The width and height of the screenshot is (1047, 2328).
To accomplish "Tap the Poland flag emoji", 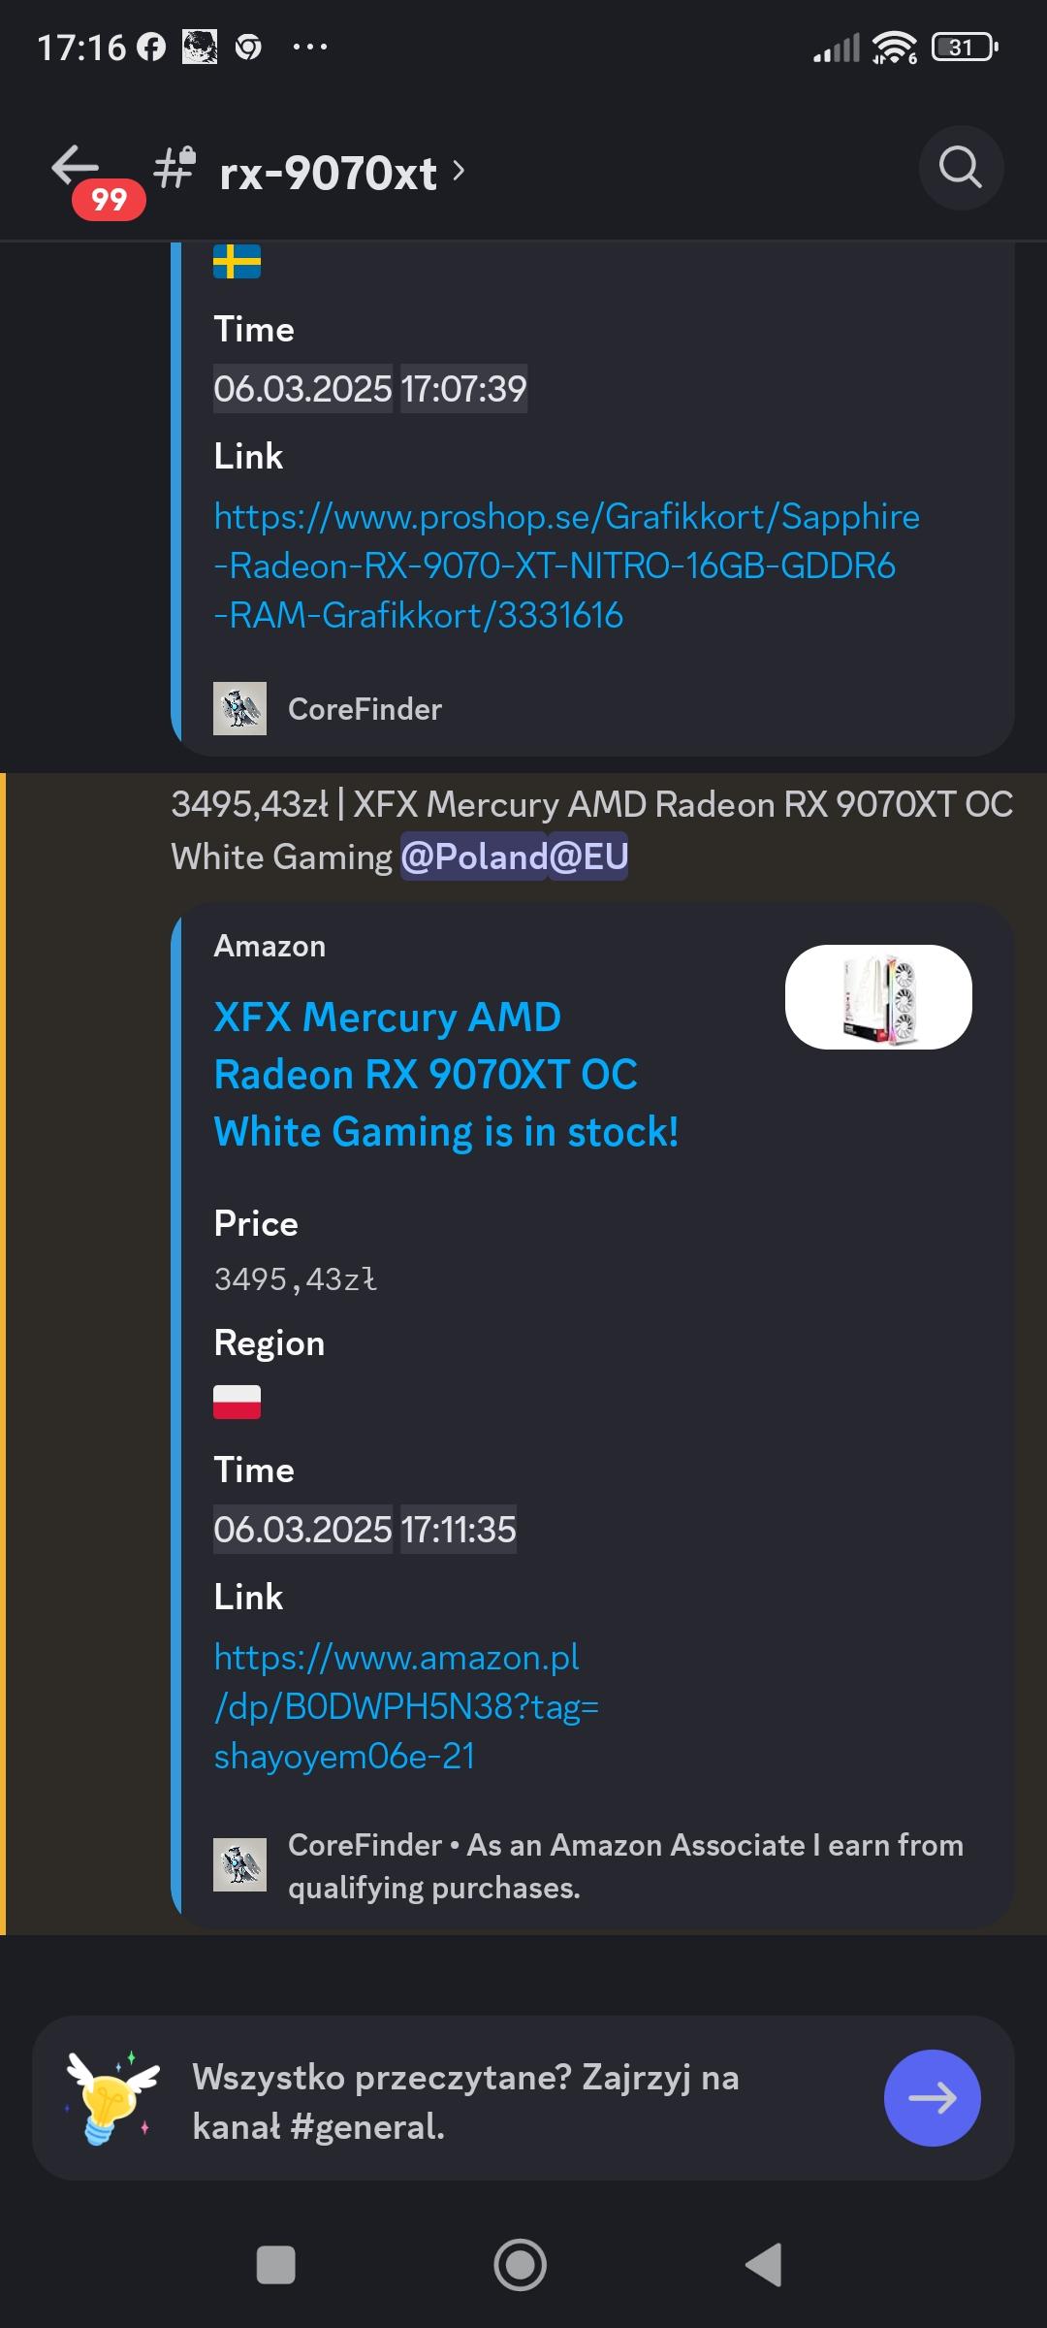I will [x=237, y=1403].
